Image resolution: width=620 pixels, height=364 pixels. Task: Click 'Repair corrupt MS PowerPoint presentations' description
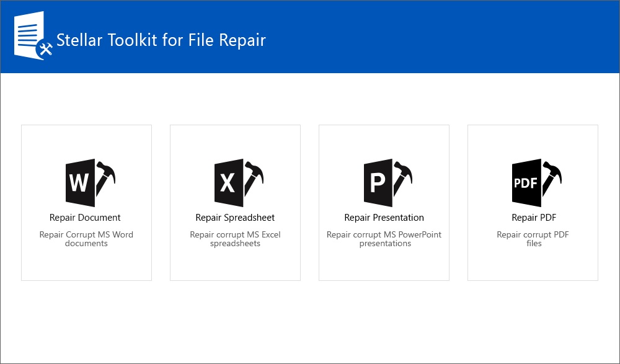(x=384, y=239)
